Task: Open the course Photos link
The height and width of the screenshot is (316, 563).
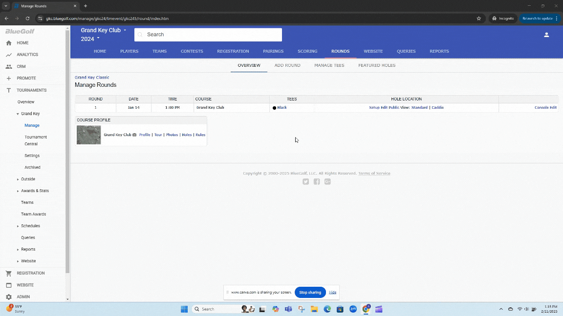Action: pos(172,135)
